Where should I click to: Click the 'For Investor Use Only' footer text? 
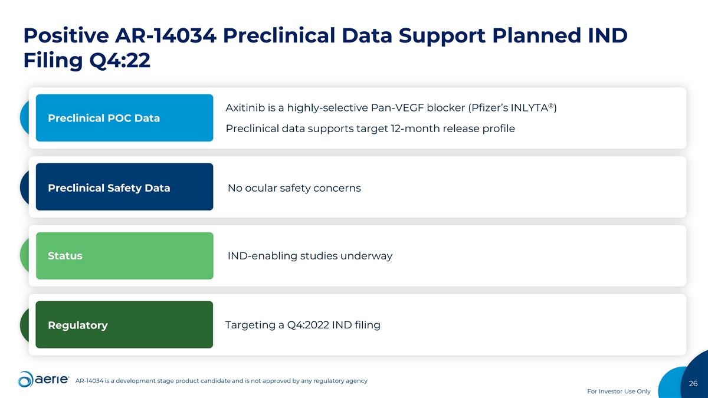click(619, 392)
